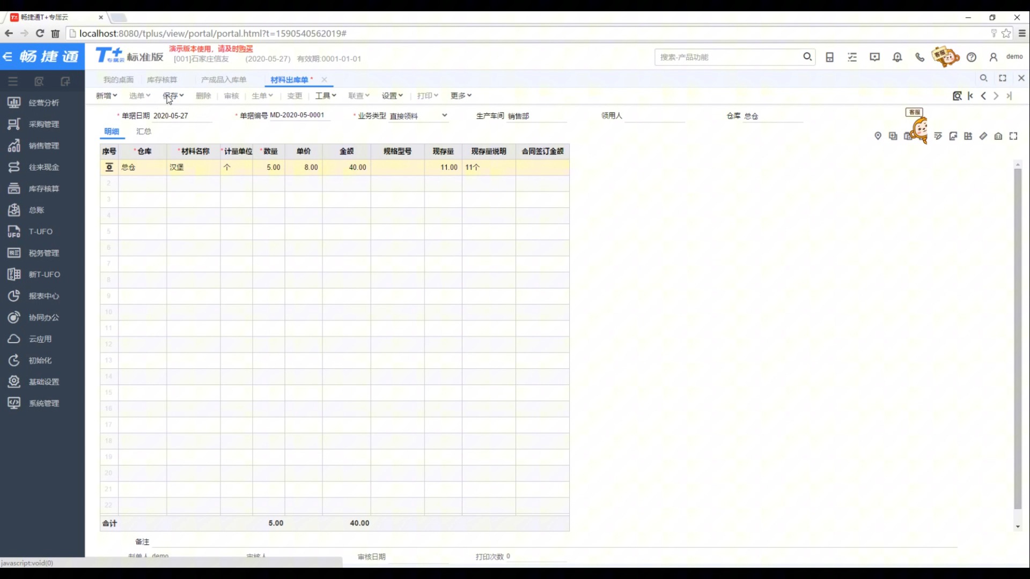The image size is (1030, 579).
Task: Open 云应用 sidebar module
Action: tap(40, 339)
